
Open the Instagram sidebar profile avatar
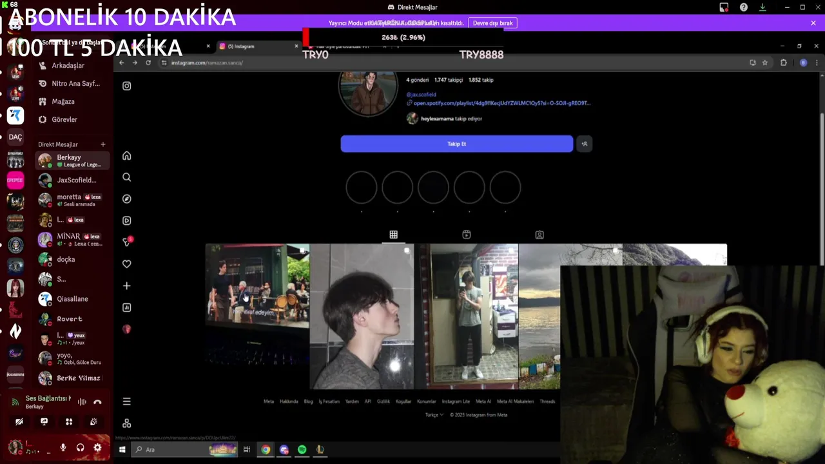(x=126, y=329)
